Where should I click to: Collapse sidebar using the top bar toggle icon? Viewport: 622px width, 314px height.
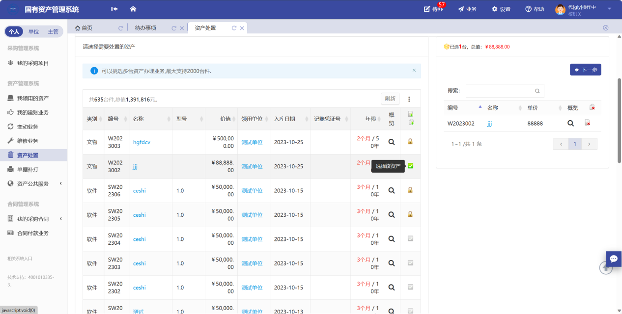114,9
